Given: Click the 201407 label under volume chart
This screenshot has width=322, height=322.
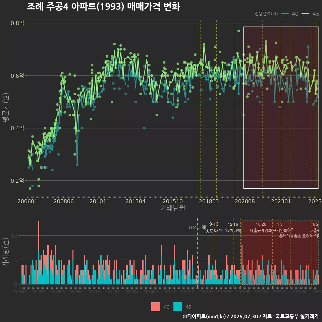Looking at the screenshot, I should 151,291.
